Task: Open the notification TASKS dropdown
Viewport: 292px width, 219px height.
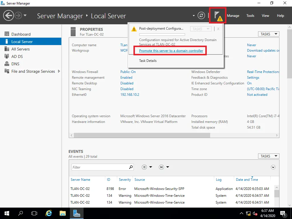Action: tap(201, 29)
